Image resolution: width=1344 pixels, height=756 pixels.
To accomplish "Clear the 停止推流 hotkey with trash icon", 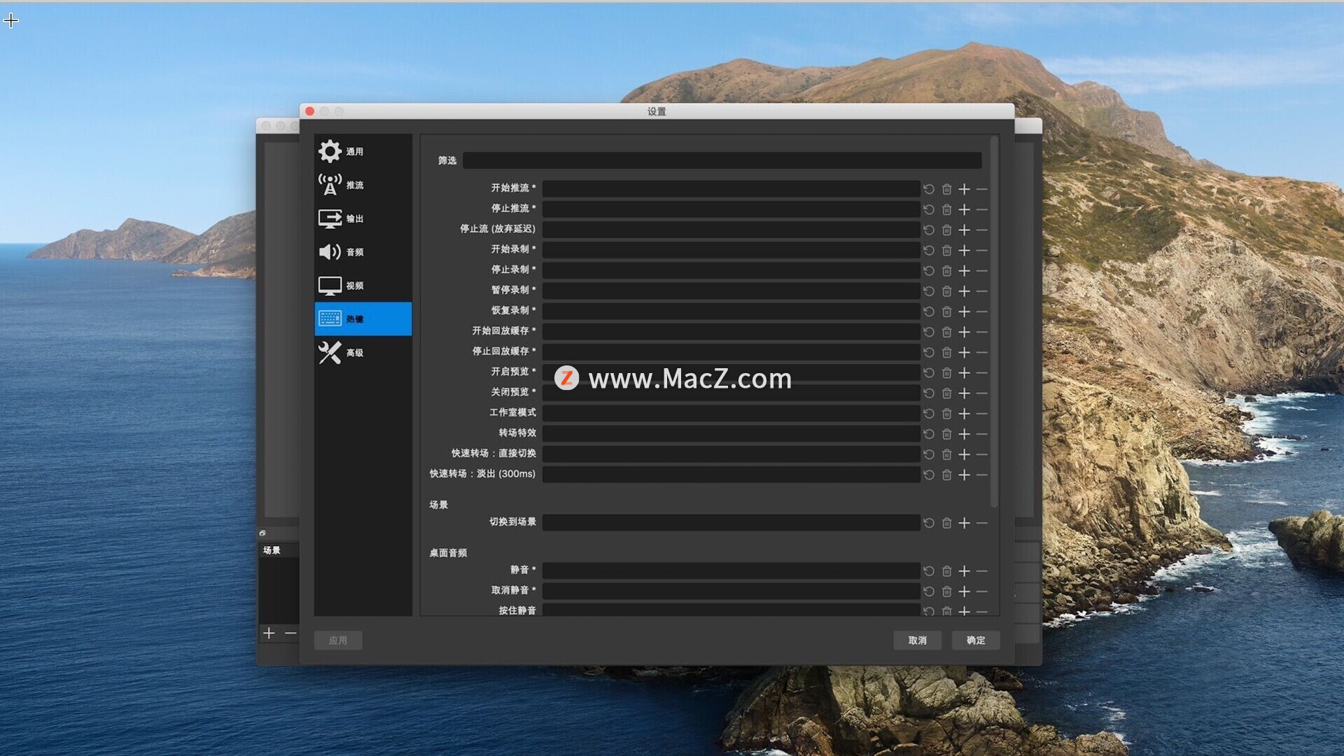I will (x=946, y=209).
